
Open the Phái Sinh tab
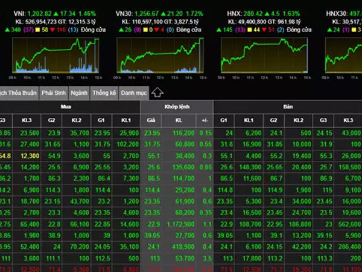pyautogui.click(x=53, y=93)
